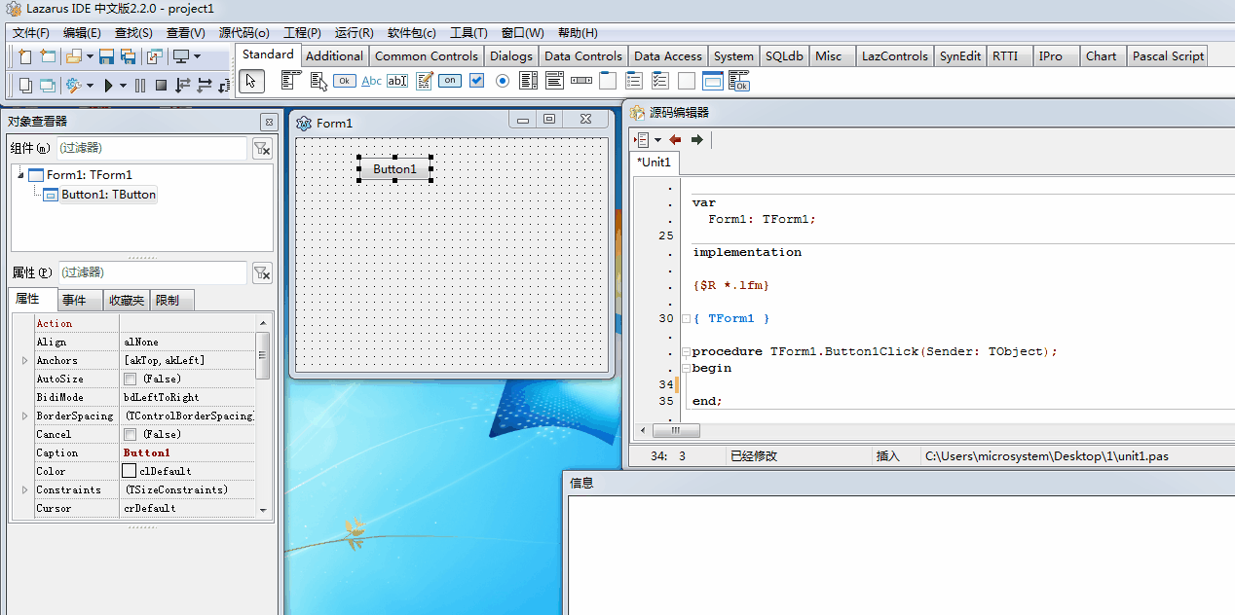1235x615 pixels.
Task: Toggle the Cancel property checkbox
Action: pos(130,435)
